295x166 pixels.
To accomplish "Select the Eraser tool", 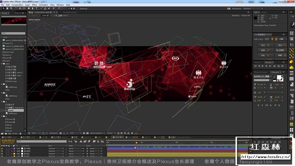I will (x=49, y=9).
